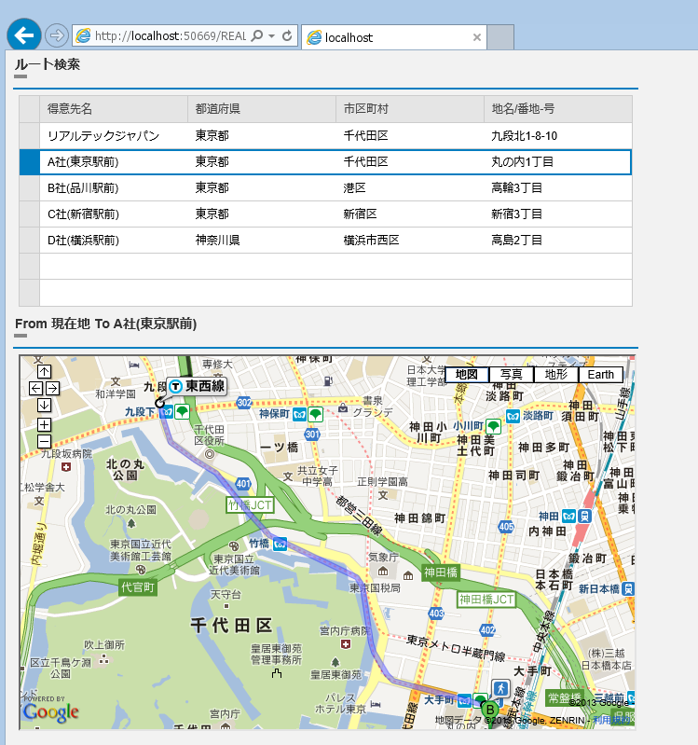
Task: Click the green B destination marker
Action: (489, 710)
